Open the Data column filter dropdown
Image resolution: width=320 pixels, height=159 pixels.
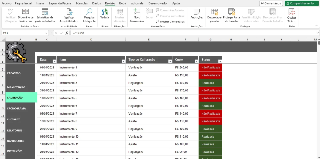click(54, 61)
